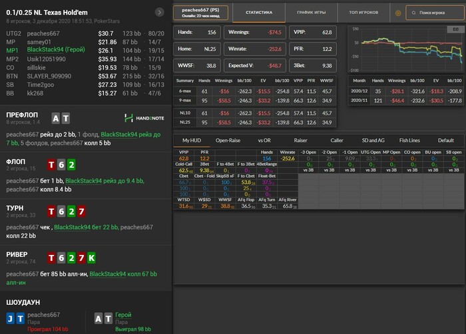
Task: Open the ТОП ИГРОКОВ tab
Action: (363, 13)
